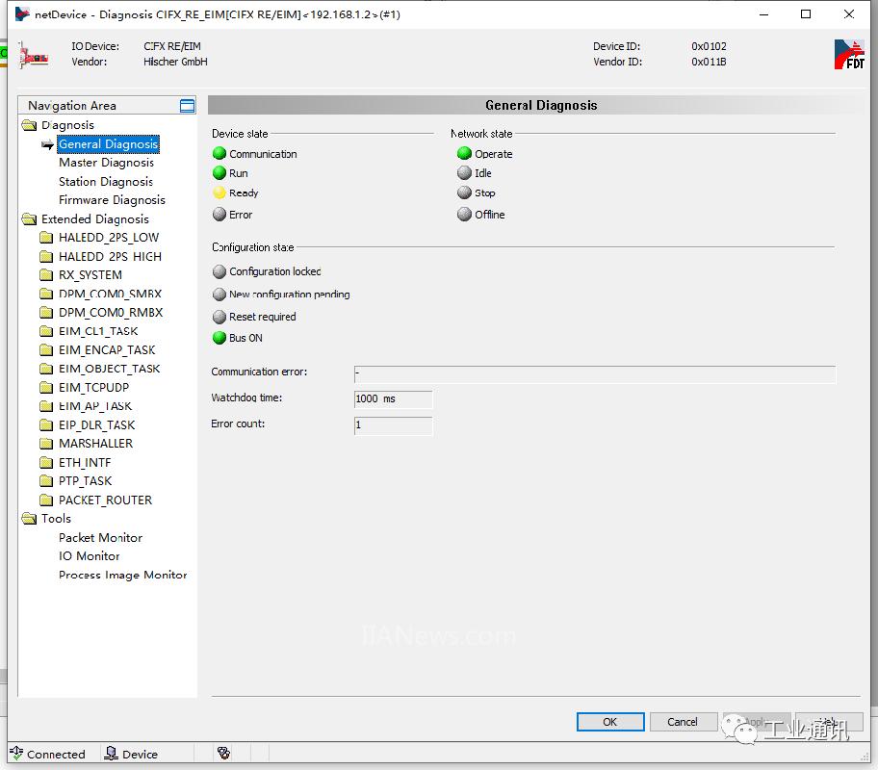Viewport: 878px width, 770px height.
Task: Click the Watchdog time field
Action: (393, 398)
